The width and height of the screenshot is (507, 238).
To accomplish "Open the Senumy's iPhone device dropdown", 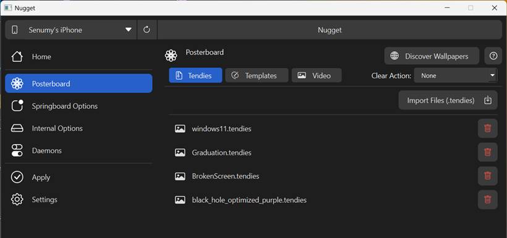I will click(x=71, y=30).
